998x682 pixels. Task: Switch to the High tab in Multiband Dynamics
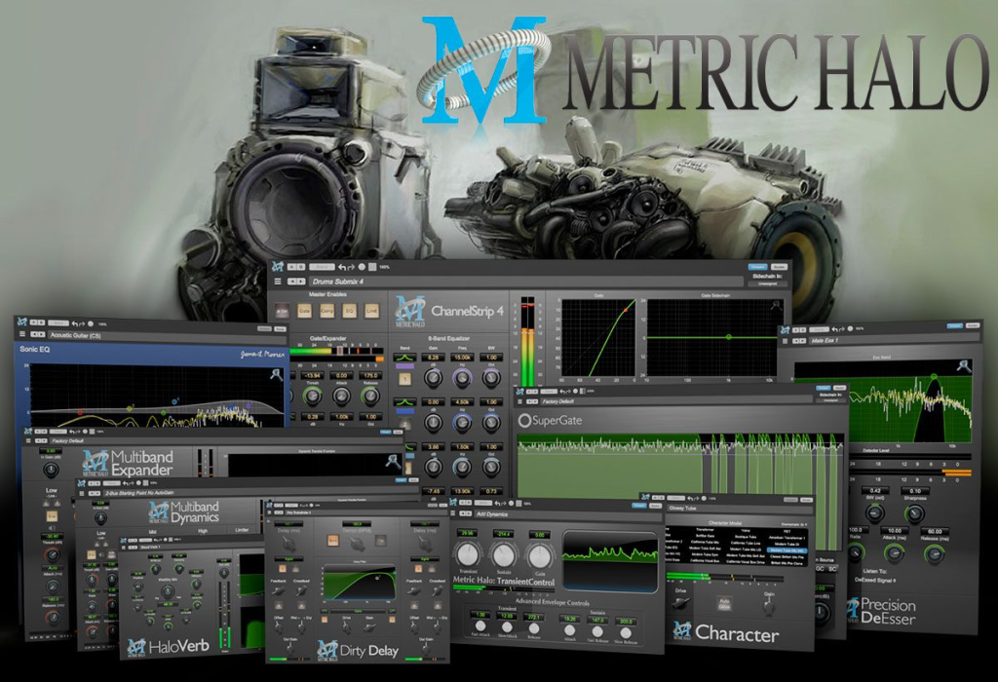pyautogui.click(x=203, y=531)
